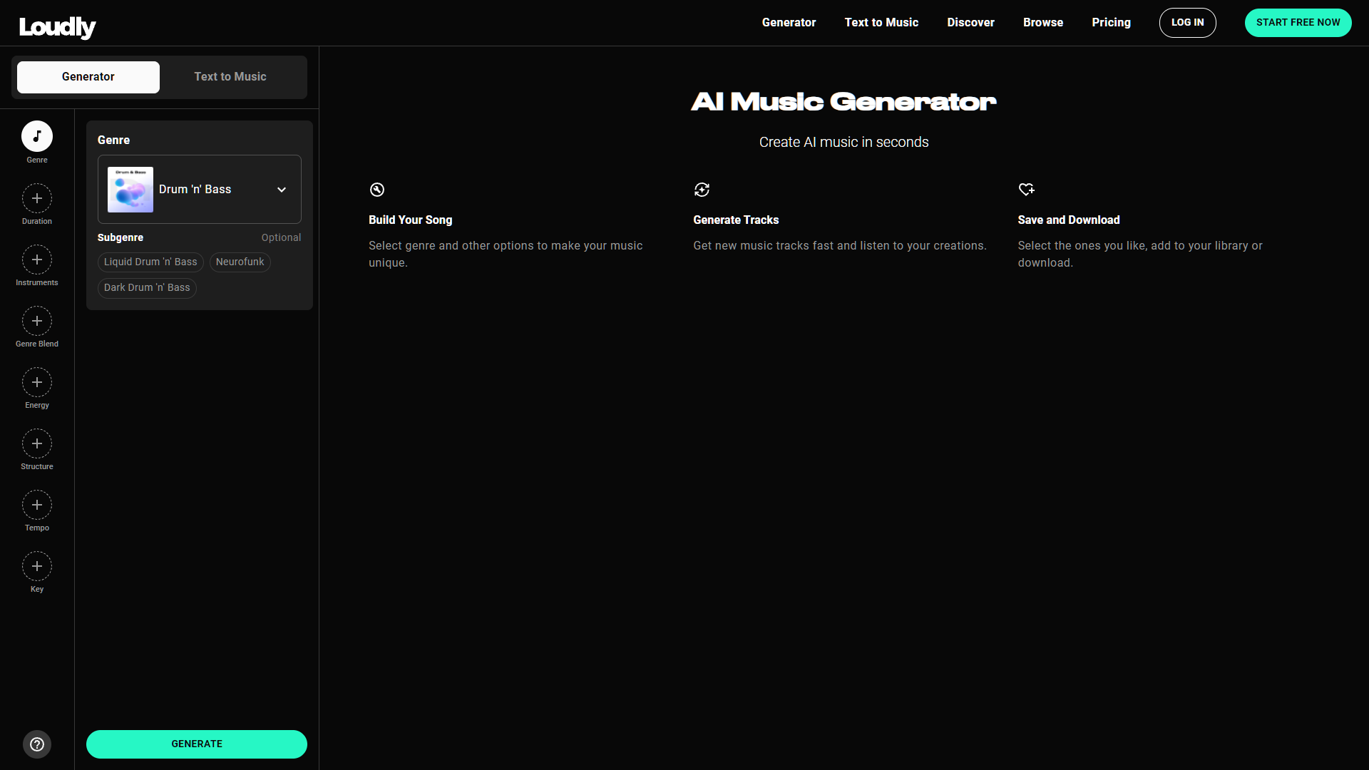Image resolution: width=1369 pixels, height=770 pixels.
Task: Open the Tempo setting
Action: [x=37, y=505]
